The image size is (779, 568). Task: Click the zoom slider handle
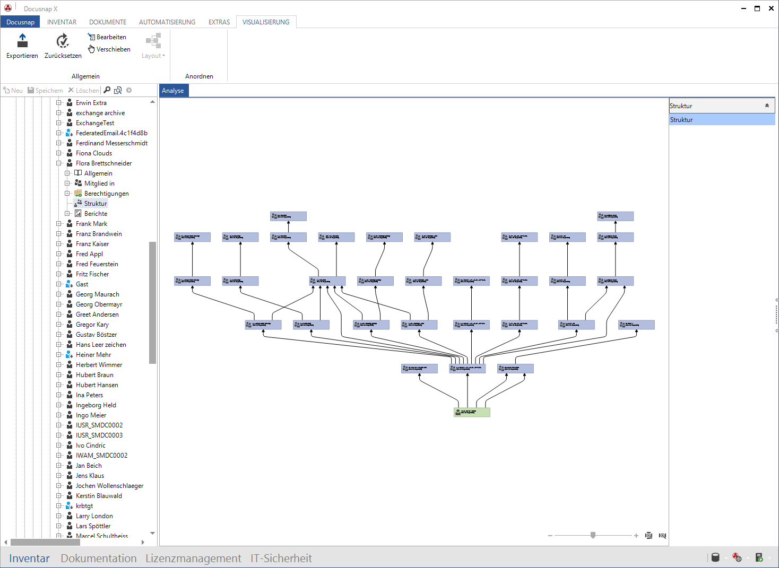[x=593, y=535]
